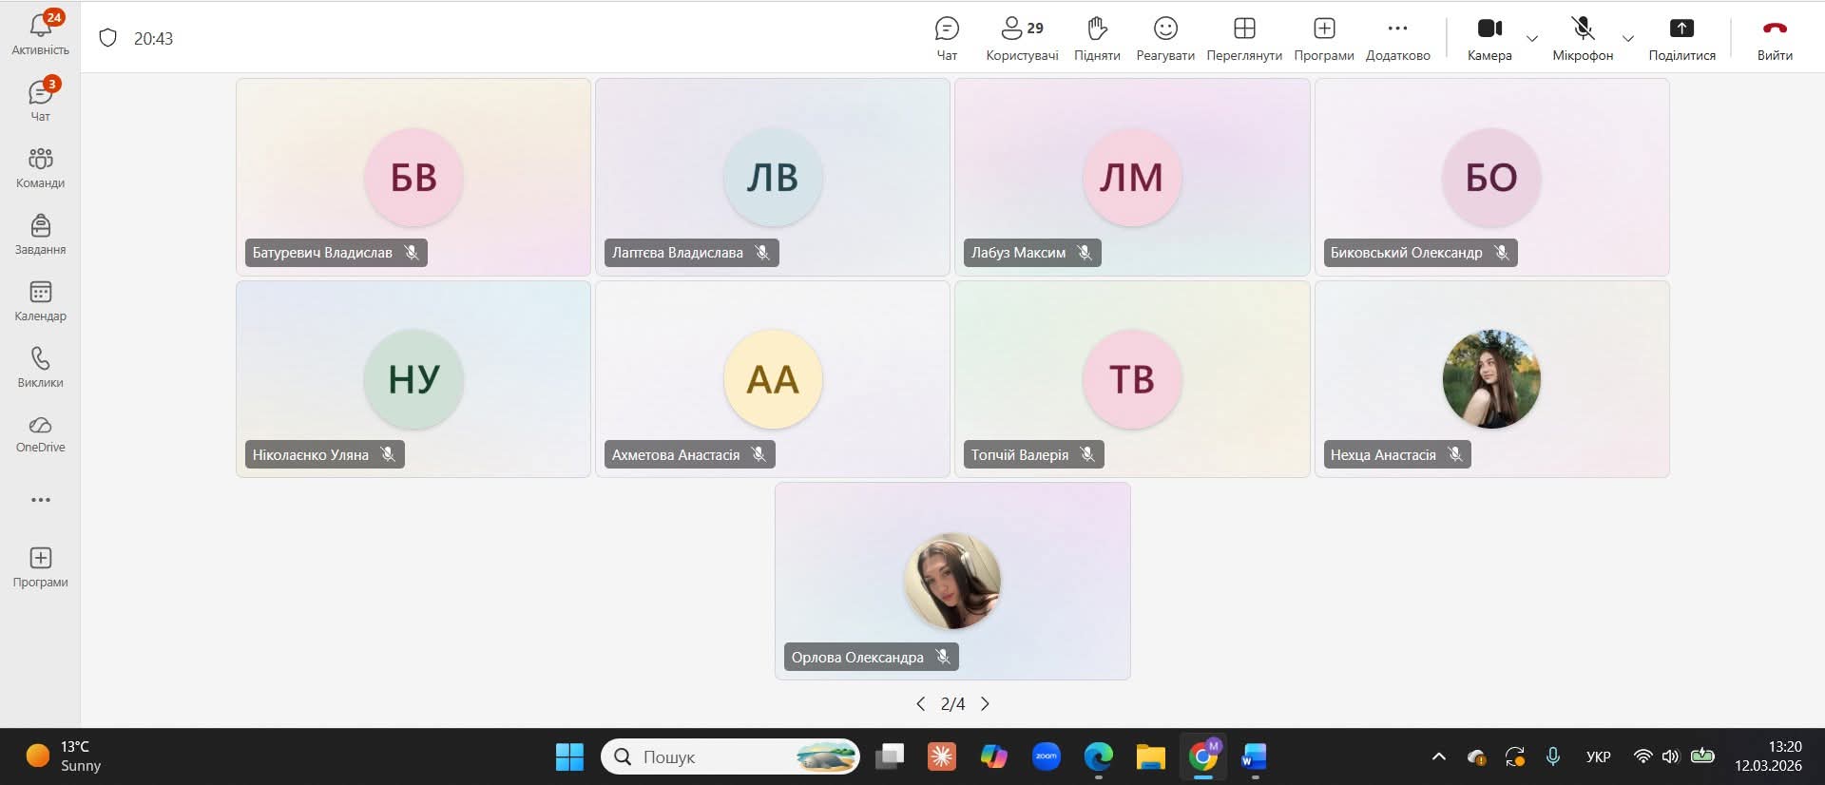Toggle Windows system tray microphone icon
This screenshot has width=1825, height=785.
1552,756
